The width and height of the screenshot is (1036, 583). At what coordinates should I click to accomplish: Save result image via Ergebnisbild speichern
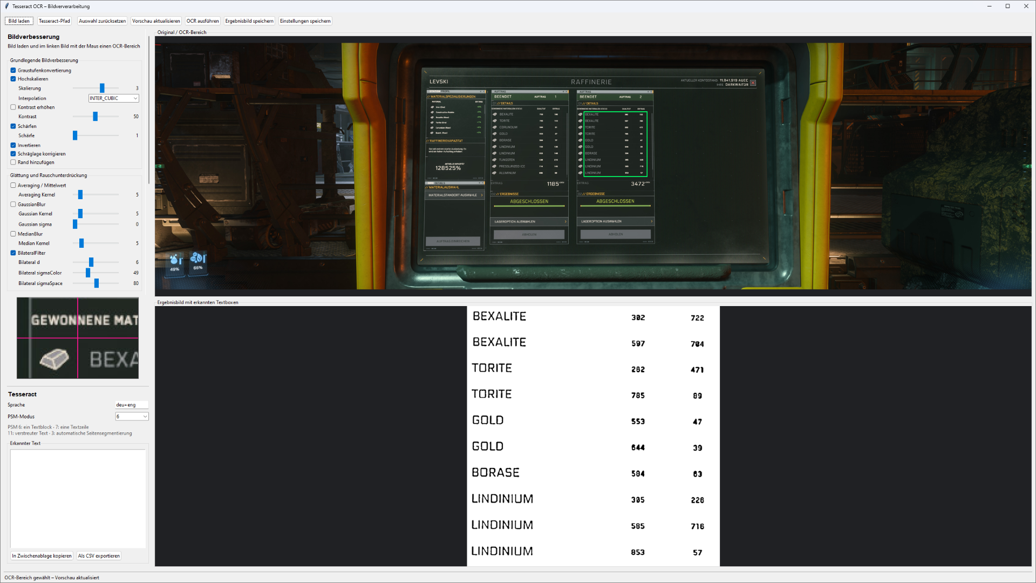click(x=249, y=21)
